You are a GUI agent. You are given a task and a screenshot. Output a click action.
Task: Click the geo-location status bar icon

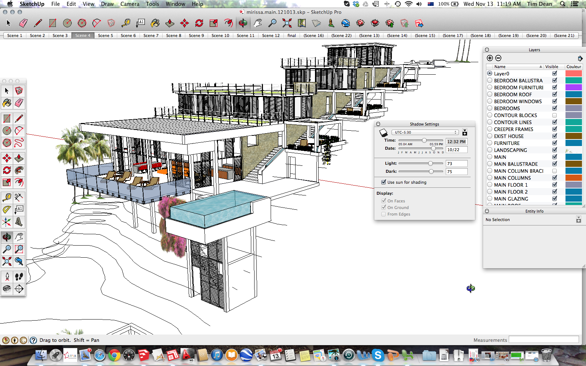tap(5, 340)
